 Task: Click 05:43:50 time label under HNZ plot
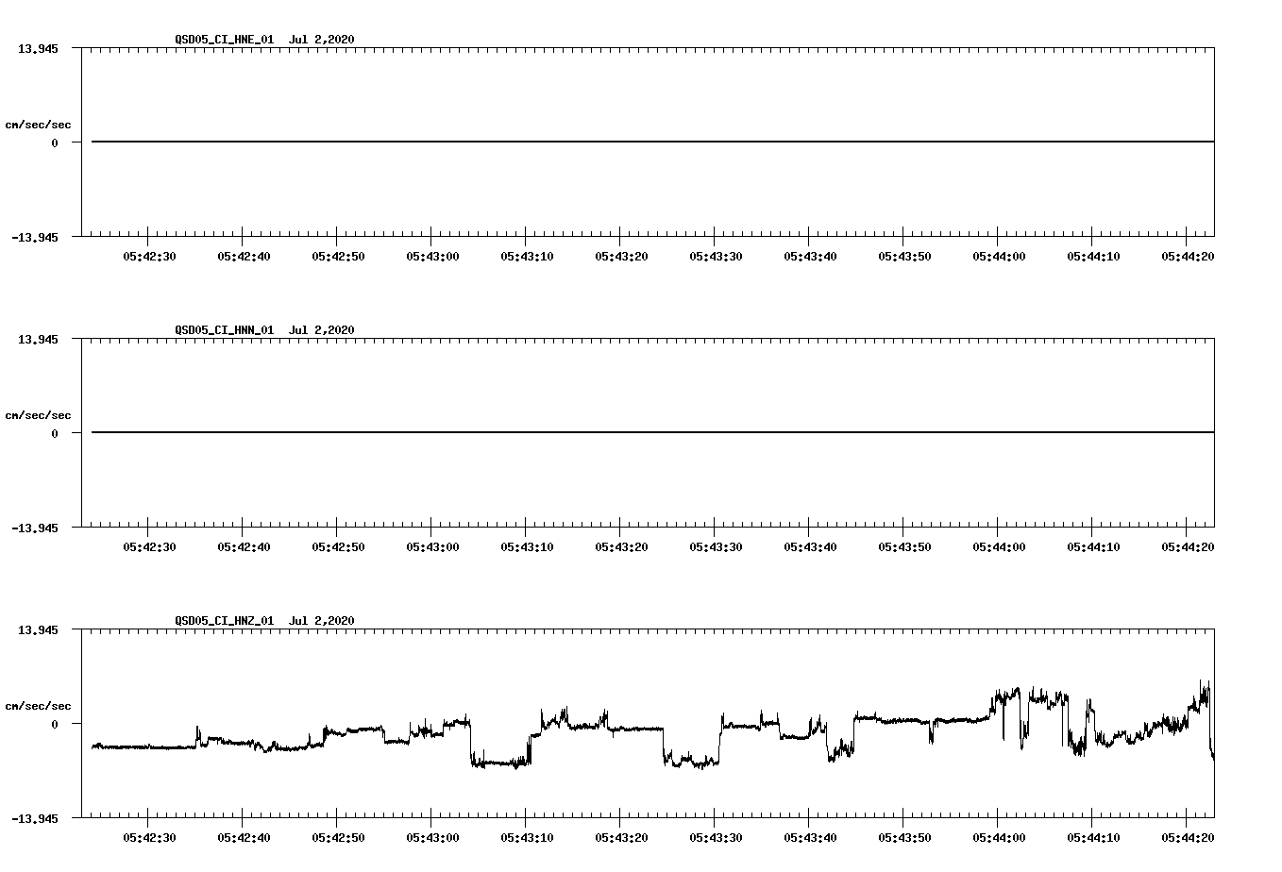(904, 837)
